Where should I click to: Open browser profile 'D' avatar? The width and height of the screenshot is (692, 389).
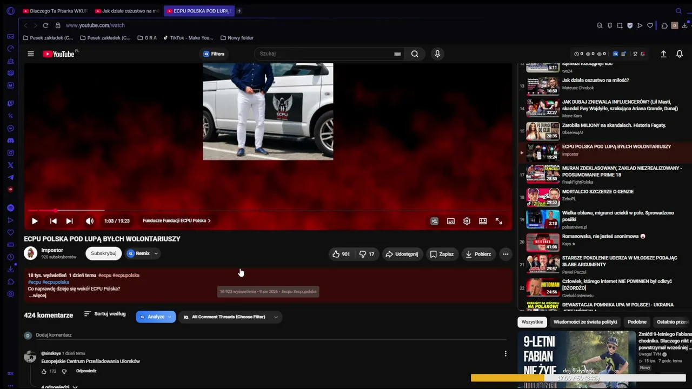[674, 25]
